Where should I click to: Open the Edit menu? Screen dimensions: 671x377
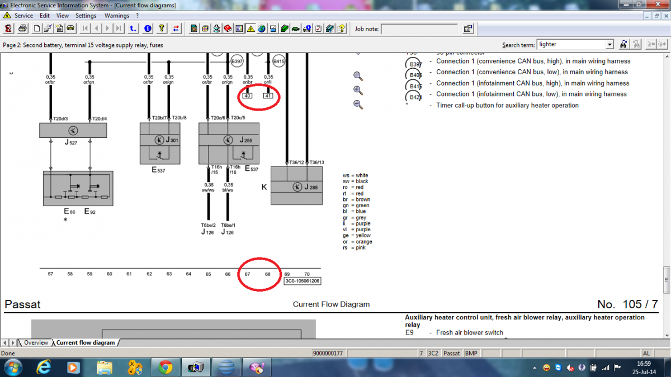[x=45, y=16]
